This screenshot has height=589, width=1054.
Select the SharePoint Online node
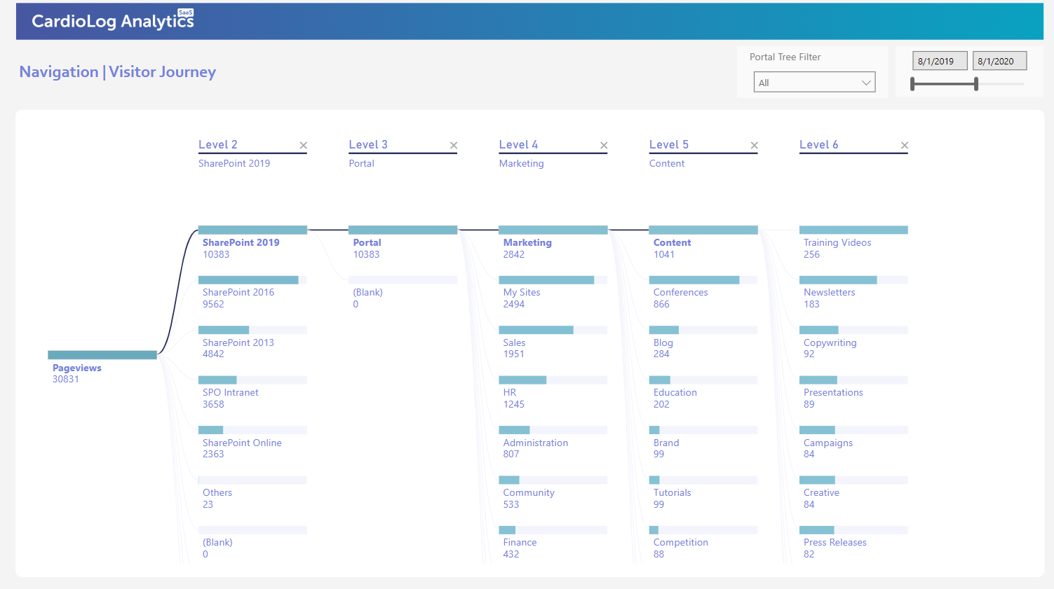tap(252, 430)
